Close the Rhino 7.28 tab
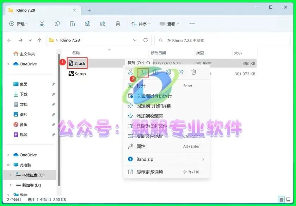The width and height of the screenshot is (296, 206). pyautogui.click(x=75, y=10)
